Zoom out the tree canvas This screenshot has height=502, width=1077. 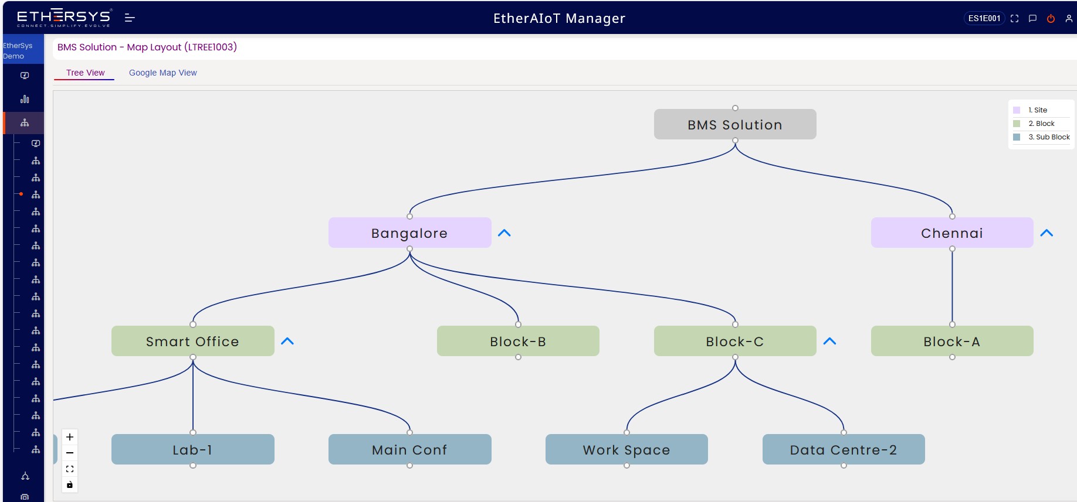[70, 453]
